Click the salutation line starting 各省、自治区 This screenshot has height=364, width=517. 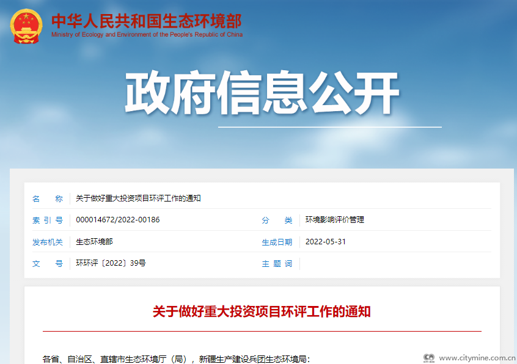click(x=177, y=359)
